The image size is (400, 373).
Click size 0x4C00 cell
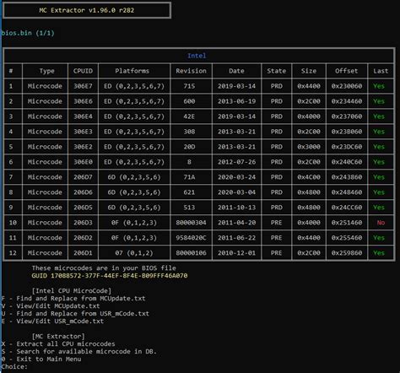coord(309,177)
